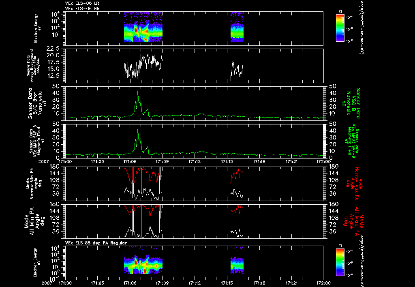
Task: Select the 'All Min PA Angle' axis label
Action: click(x=34, y=221)
